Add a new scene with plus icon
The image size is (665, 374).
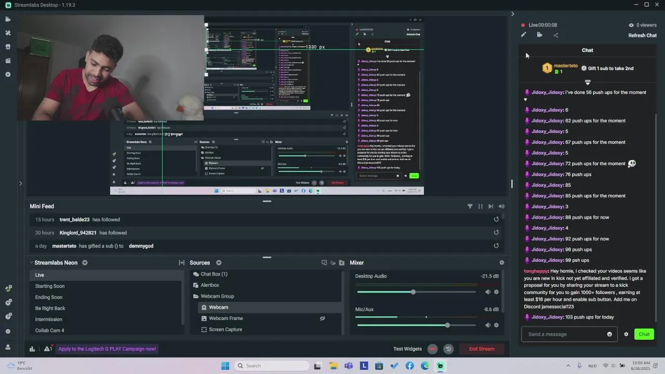click(x=85, y=263)
